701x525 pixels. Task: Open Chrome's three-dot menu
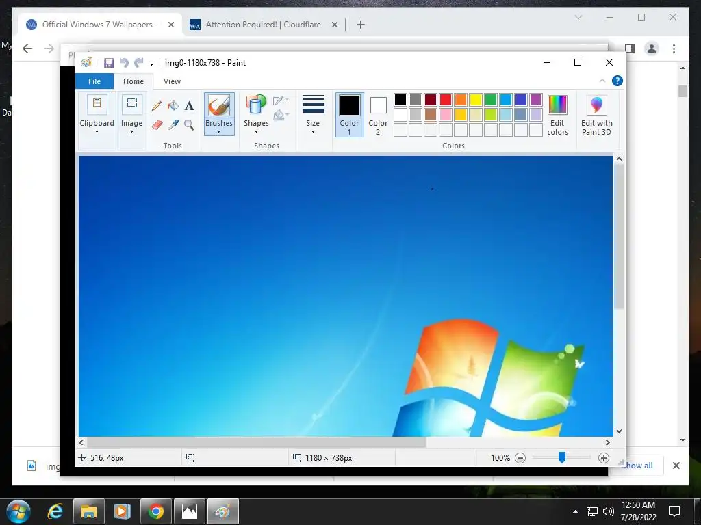coord(674,49)
